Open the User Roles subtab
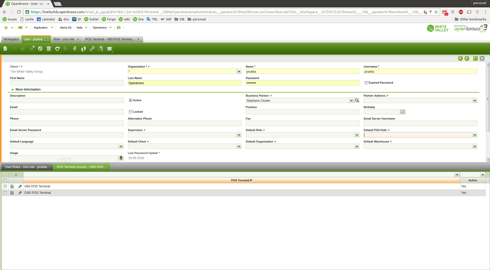 (x=27, y=167)
